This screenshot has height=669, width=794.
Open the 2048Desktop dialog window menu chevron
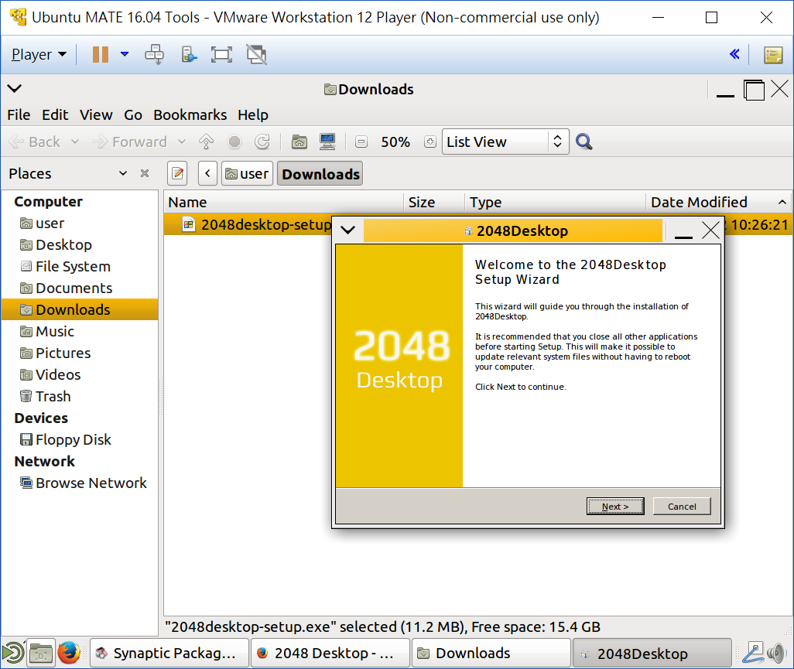pos(348,230)
